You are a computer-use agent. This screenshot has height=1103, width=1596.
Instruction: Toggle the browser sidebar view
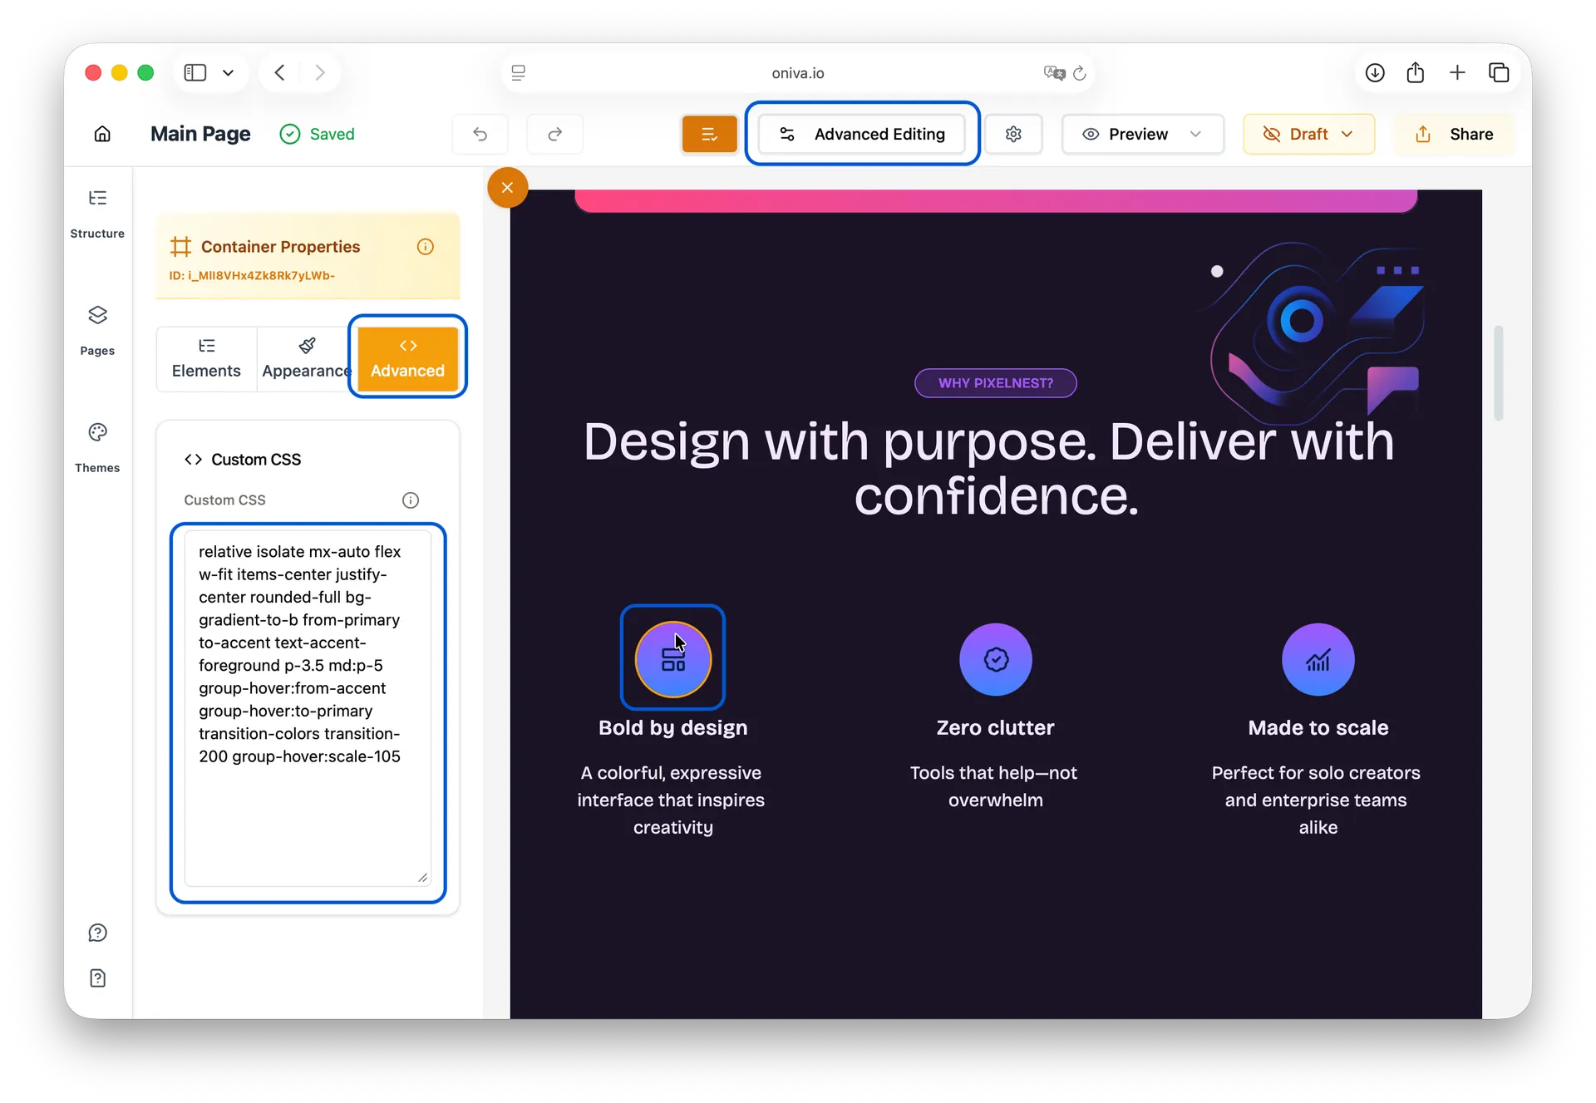coord(194,72)
